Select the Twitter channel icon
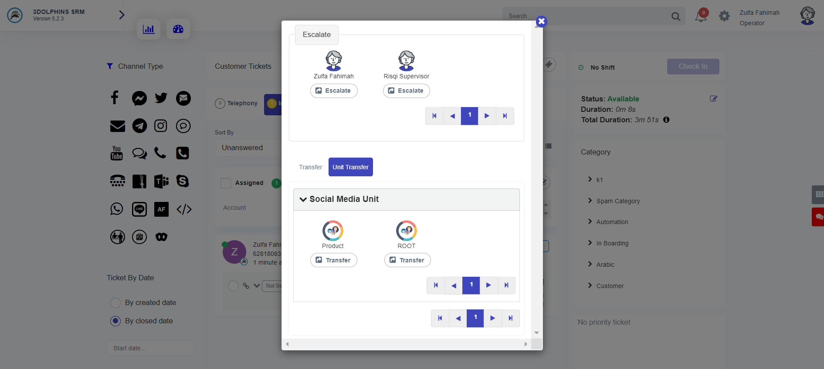Viewport: 824px width, 369px height. [161, 98]
